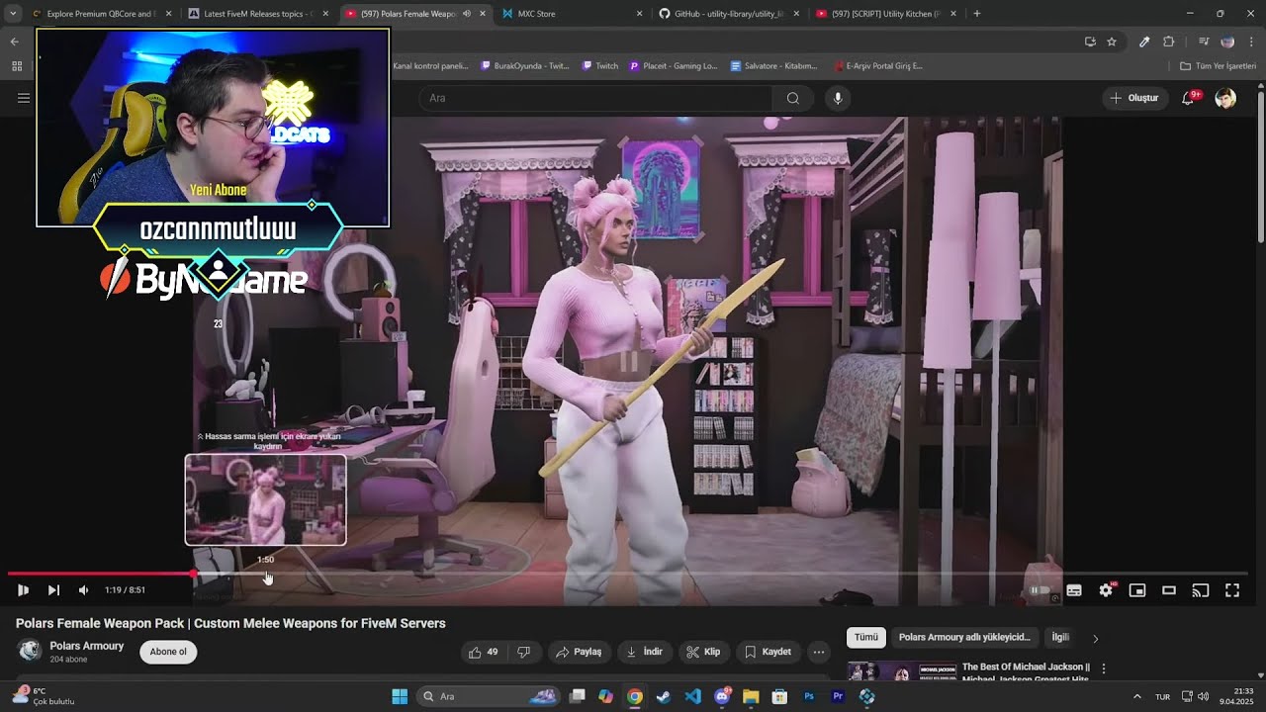Open the YouTube guide hamburger menu
The height and width of the screenshot is (712, 1266).
[x=24, y=98]
